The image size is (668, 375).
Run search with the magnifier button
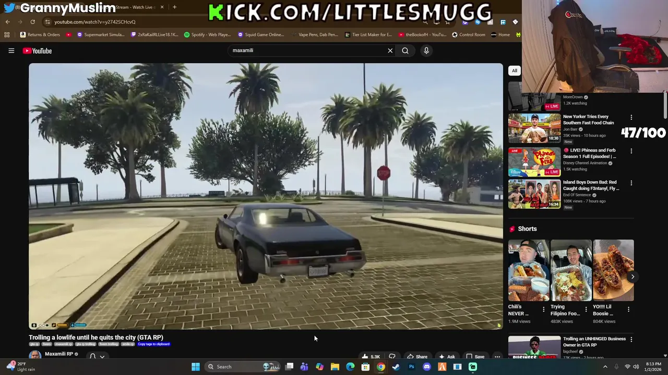click(405, 51)
